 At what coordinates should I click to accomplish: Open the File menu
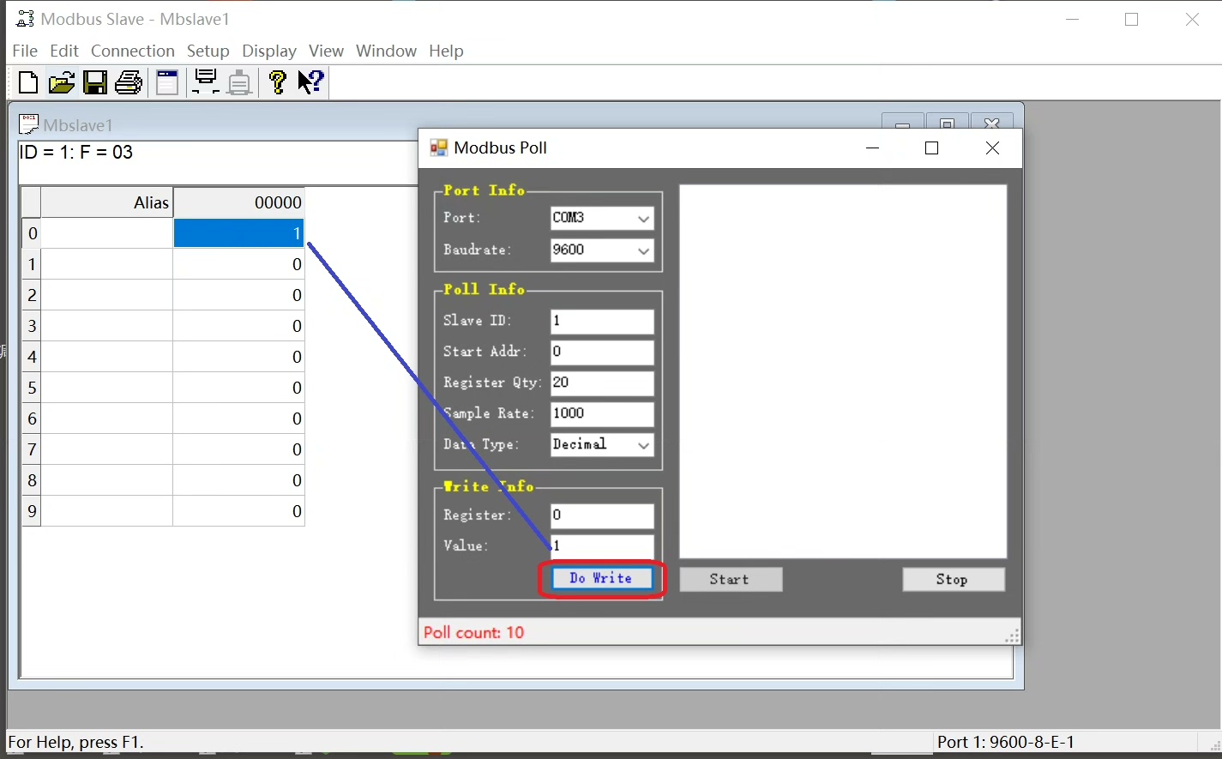coord(25,51)
